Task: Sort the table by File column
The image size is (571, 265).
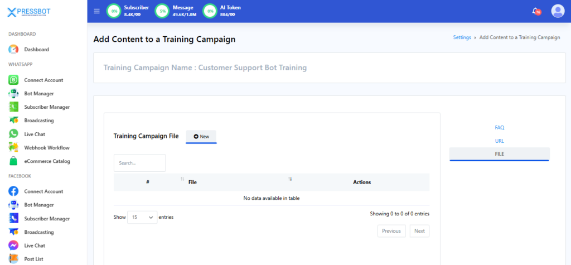Action: click(x=290, y=179)
